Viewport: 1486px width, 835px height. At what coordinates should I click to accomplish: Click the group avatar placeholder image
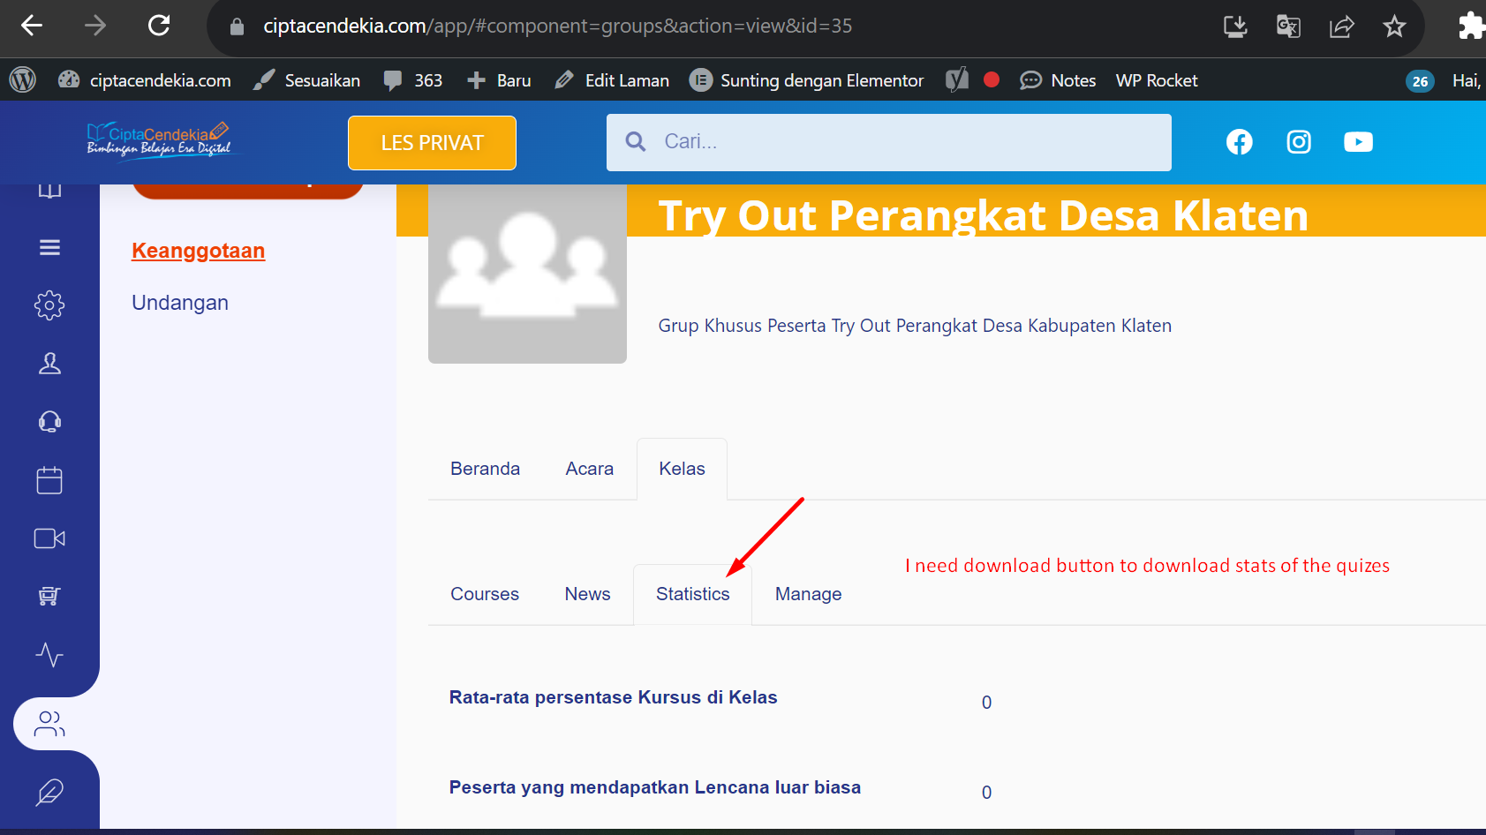[527, 274]
